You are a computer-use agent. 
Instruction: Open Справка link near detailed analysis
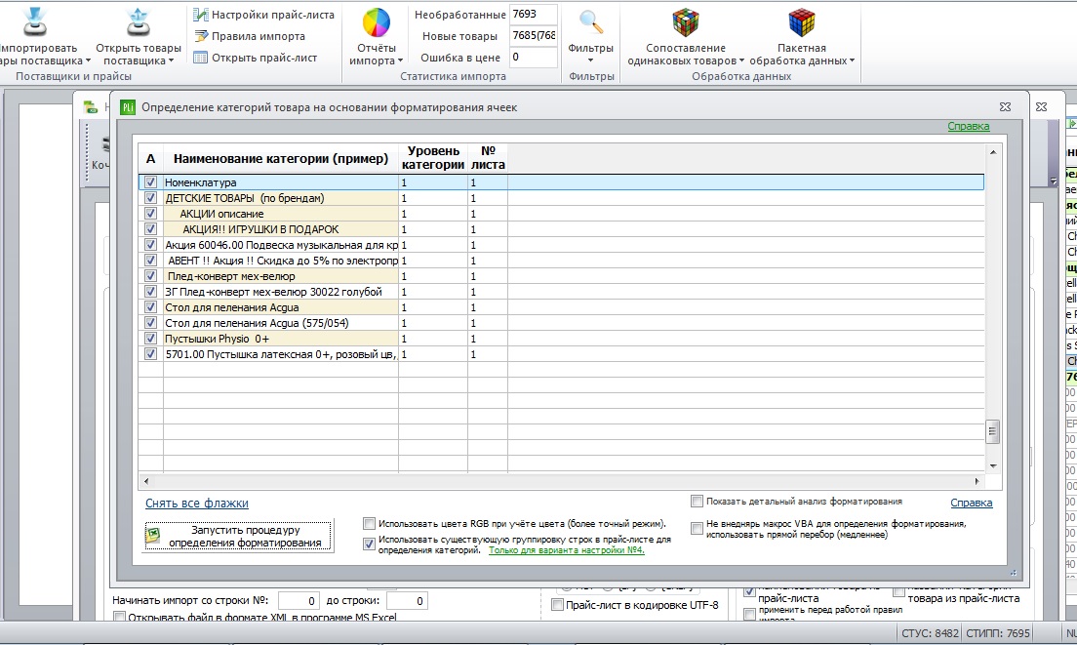972,503
